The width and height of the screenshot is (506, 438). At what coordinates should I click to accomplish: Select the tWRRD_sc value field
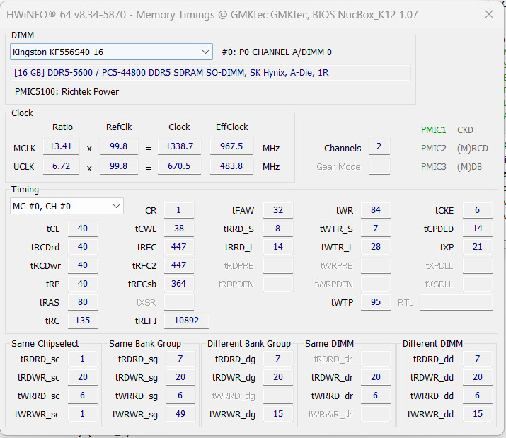[x=83, y=396]
